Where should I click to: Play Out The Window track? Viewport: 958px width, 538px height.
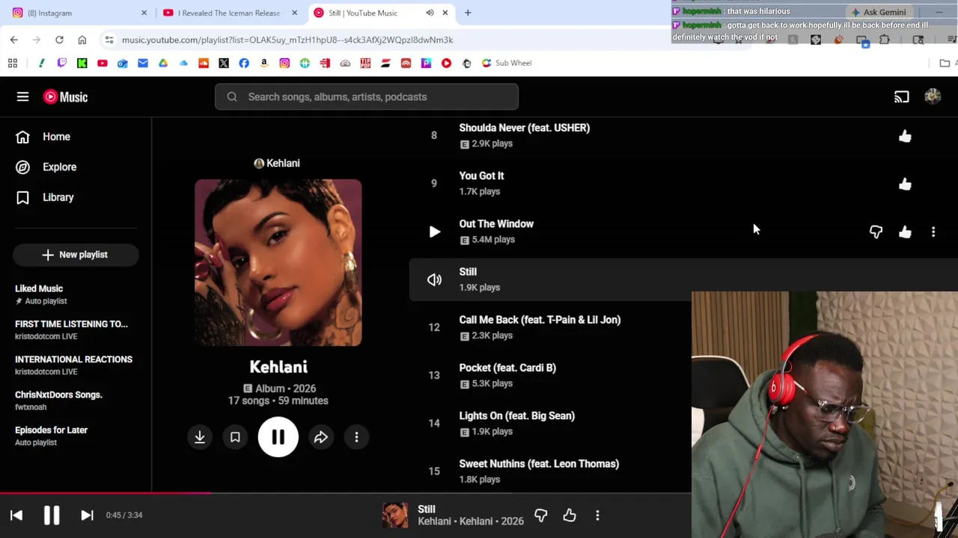(x=434, y=232)
